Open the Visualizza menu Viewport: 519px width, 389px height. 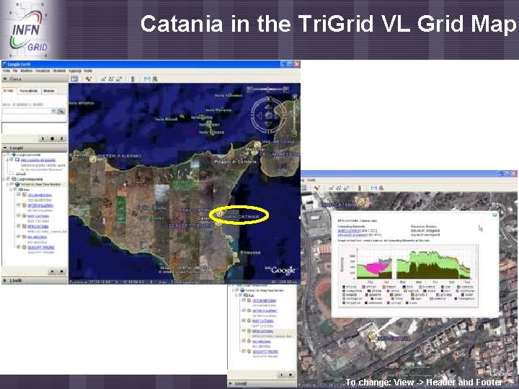tap(43, 71)
